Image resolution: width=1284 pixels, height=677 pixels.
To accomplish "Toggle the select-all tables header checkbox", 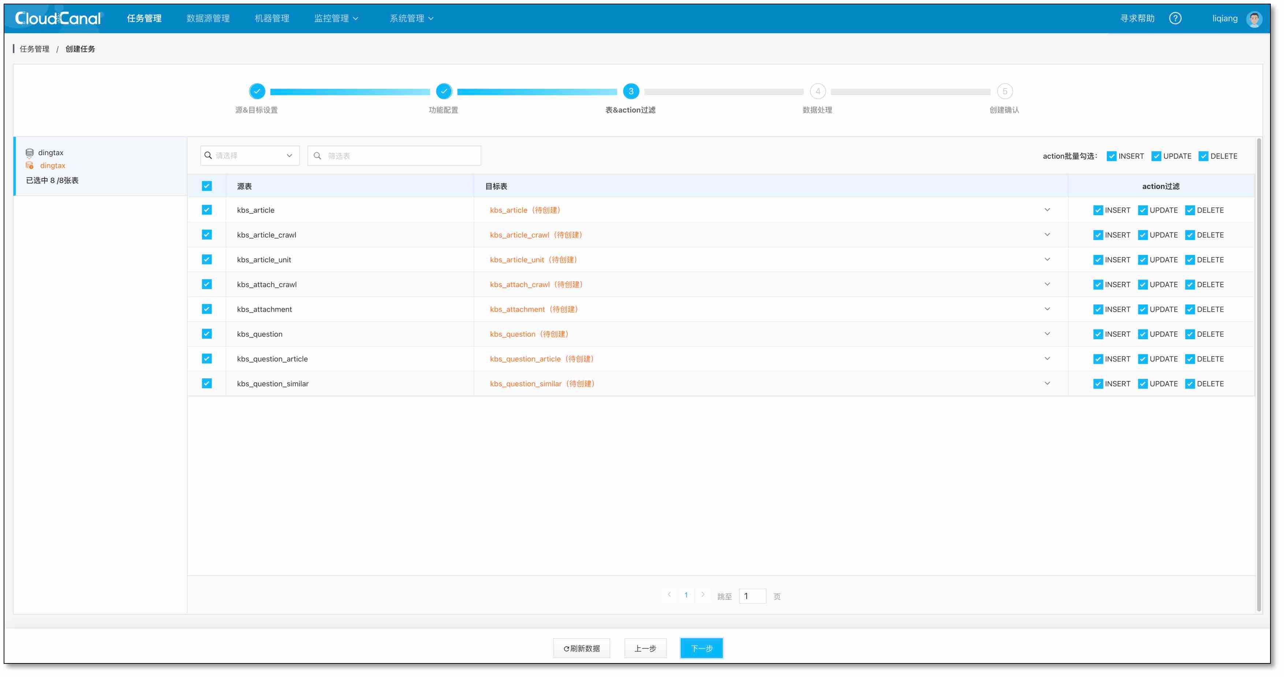I will (x=206, y=186).
